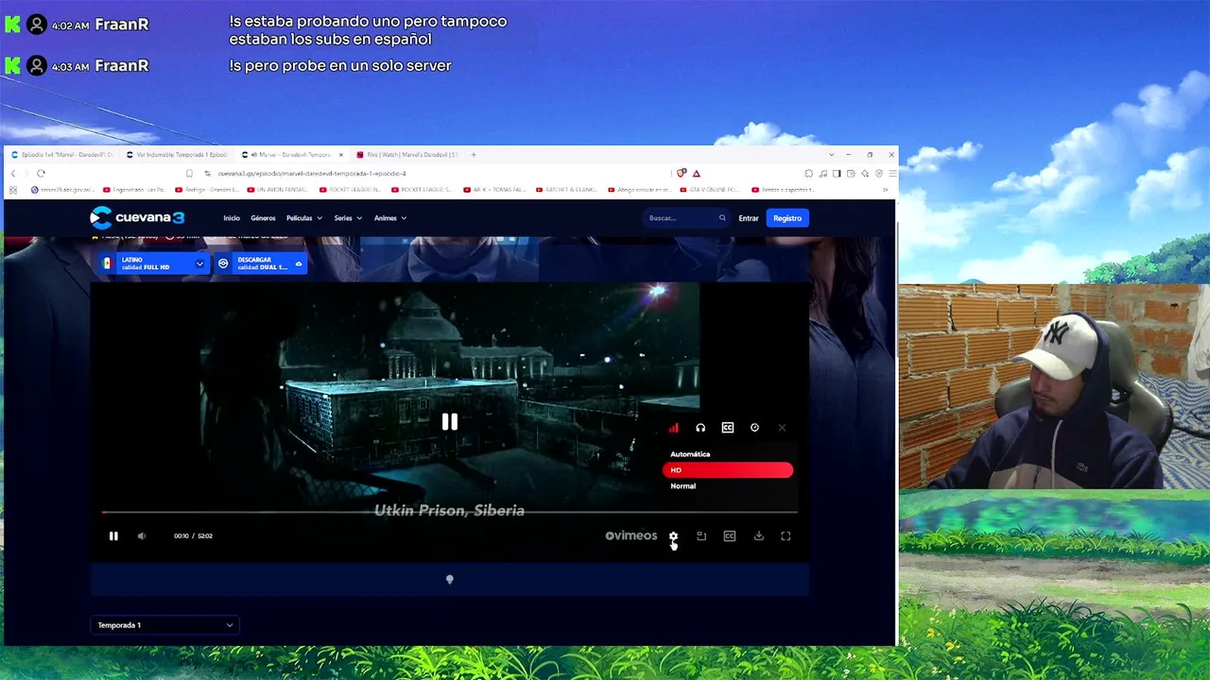Open the playback speed tab in player settings
This screenshot has width=1210, height=680.
pyautogui.click(x=754, y=428)
